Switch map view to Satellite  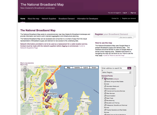77,68
